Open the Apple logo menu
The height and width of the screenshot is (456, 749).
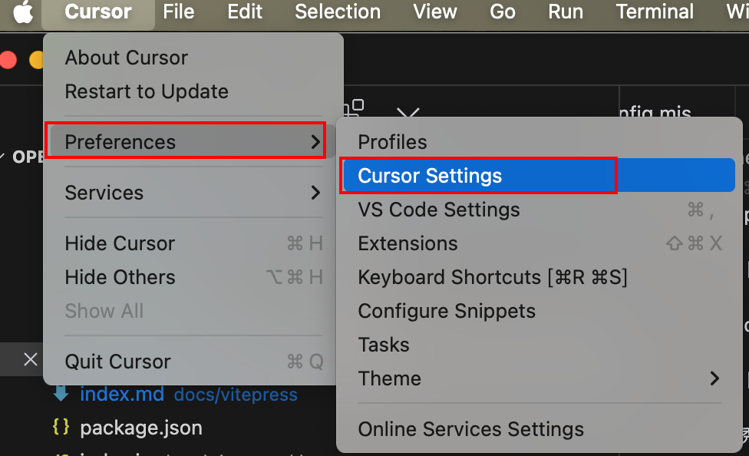pyautogui.click(x=23, y=12)
